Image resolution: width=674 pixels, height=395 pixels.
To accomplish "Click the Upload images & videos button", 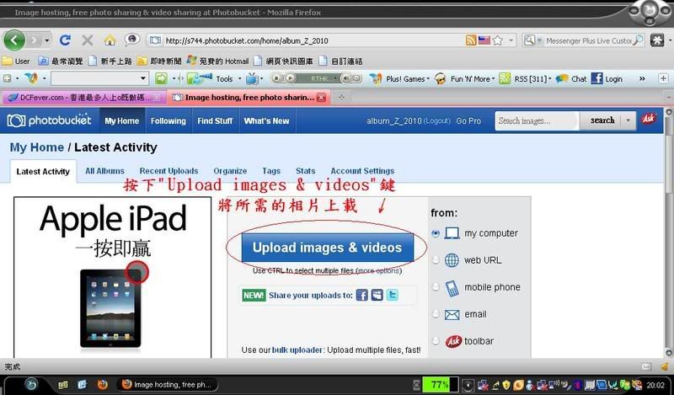I will point(328,248).
